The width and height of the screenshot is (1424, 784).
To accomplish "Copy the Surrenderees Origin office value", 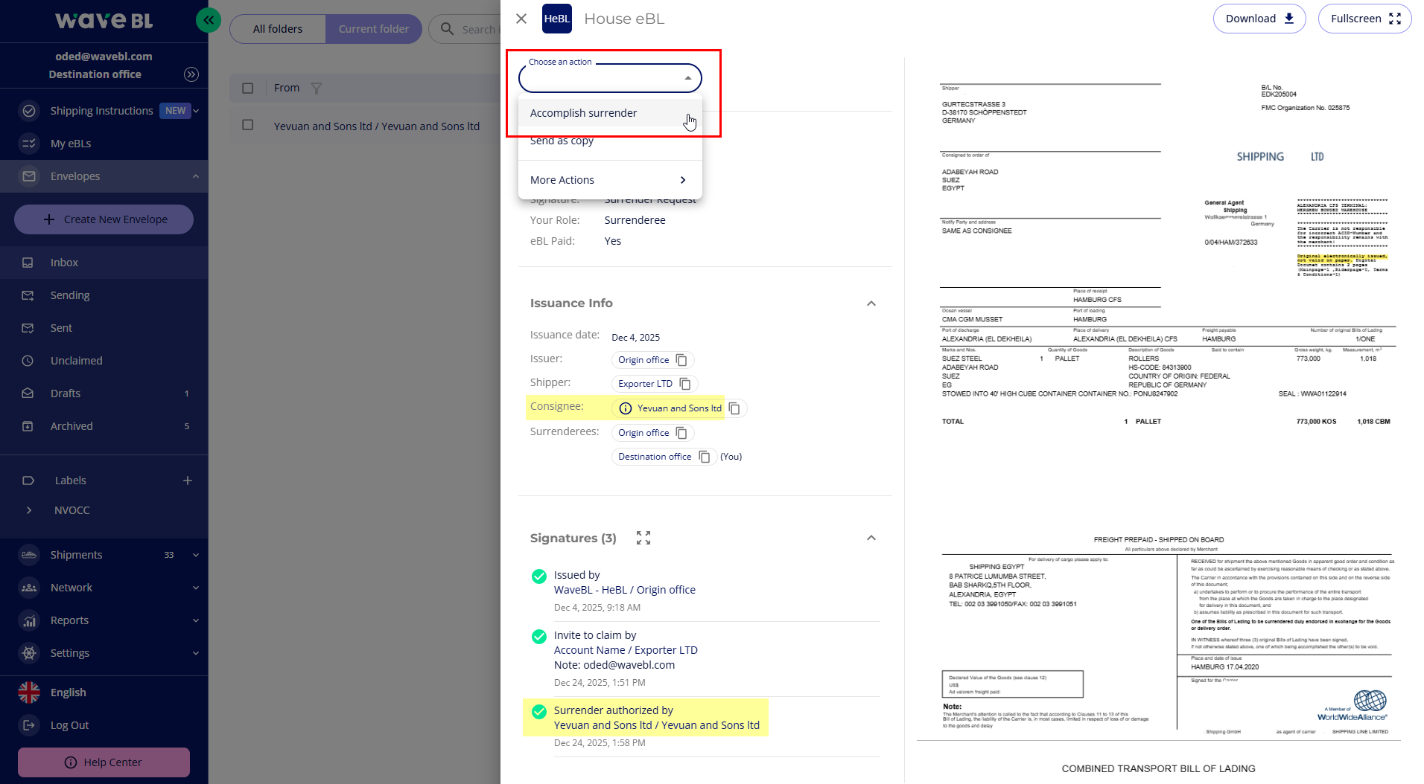I will coord(681,433).
